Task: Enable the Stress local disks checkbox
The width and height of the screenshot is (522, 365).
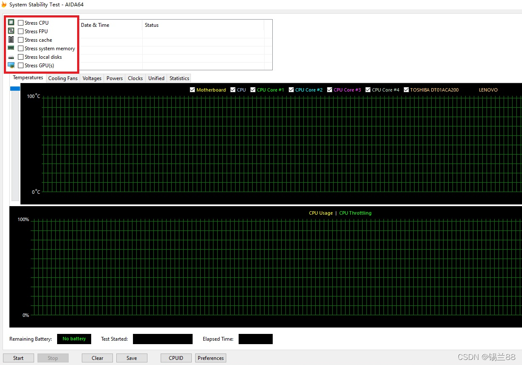Action: point(21,57)
